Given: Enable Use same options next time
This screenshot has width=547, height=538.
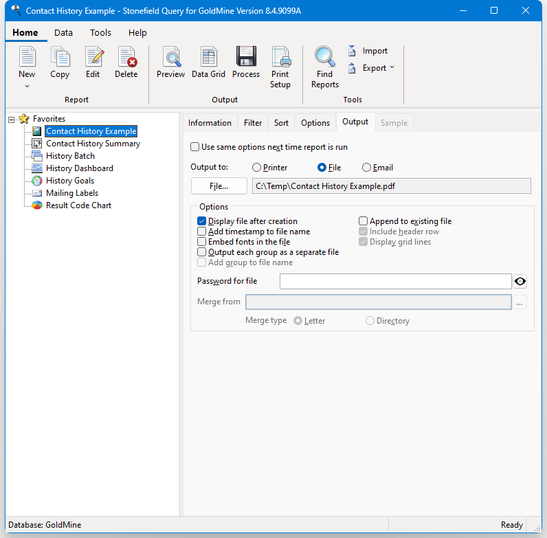Looking at the screenshot, I should (x=194, y=147).
